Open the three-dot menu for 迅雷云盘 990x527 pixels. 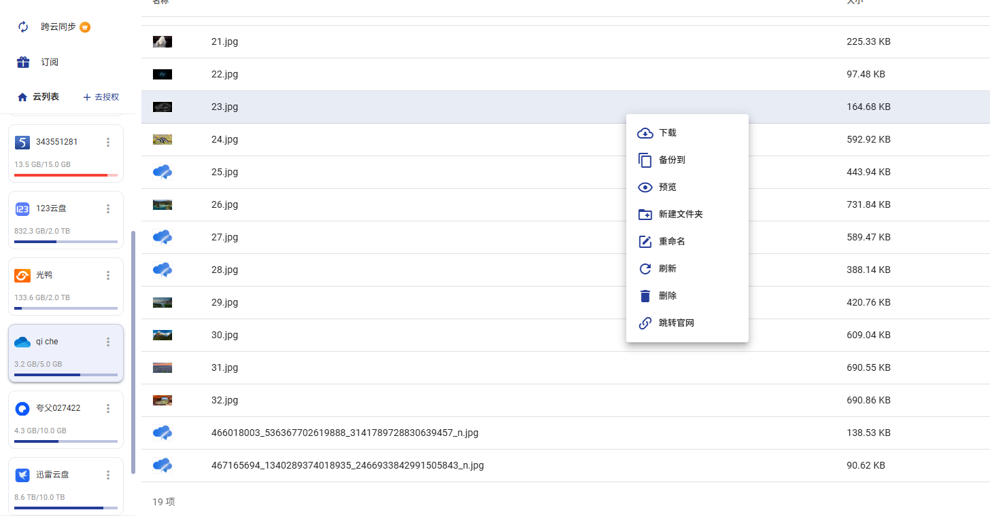click(x=107, y=475)
